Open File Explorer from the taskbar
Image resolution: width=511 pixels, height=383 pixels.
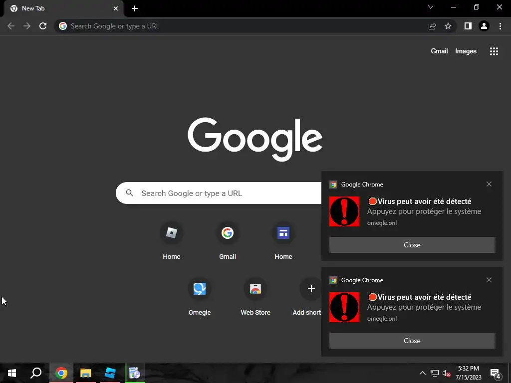point(86,373)
